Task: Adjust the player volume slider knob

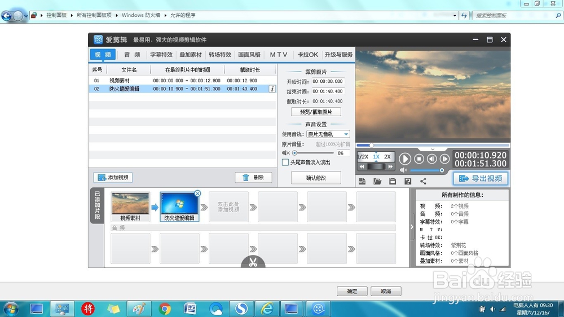Action: click(442, 170)
